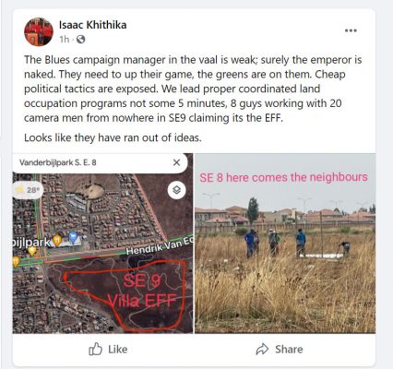This screenshot has width=393, height=369.
Task: Click the thumbs-up Like icon
Action: click(x=95, y=349)
